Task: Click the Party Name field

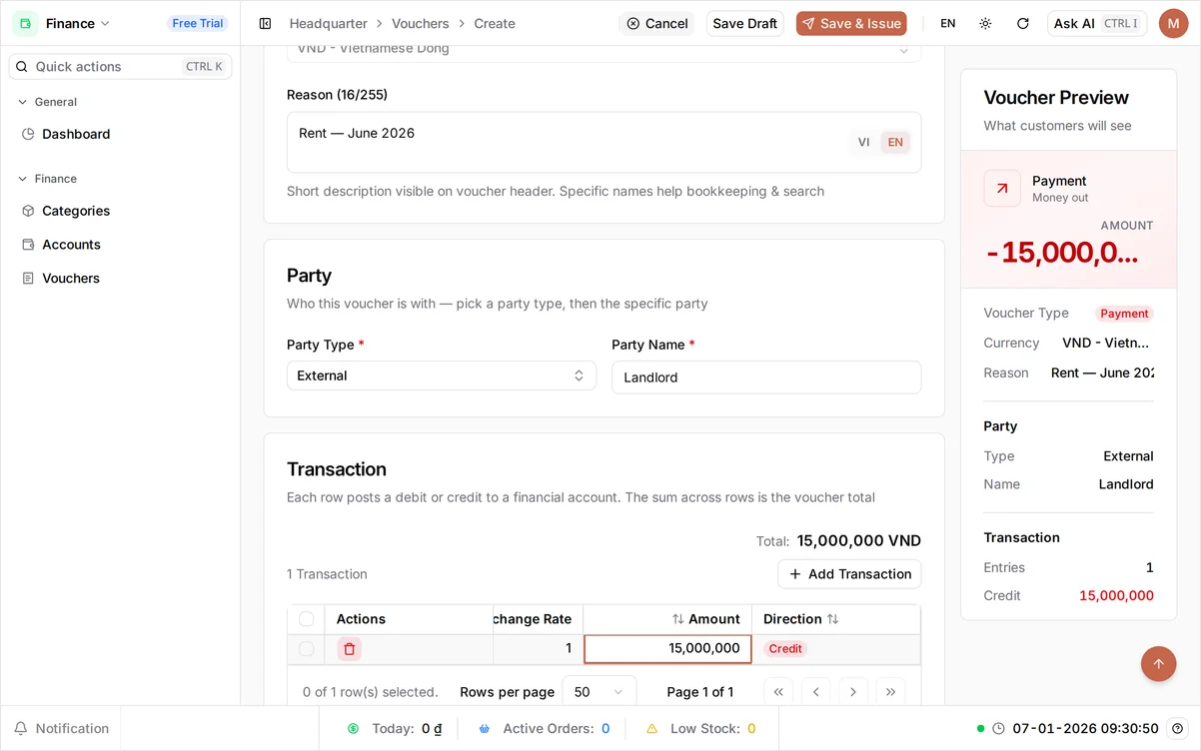Action: click(x=766, y=377)
